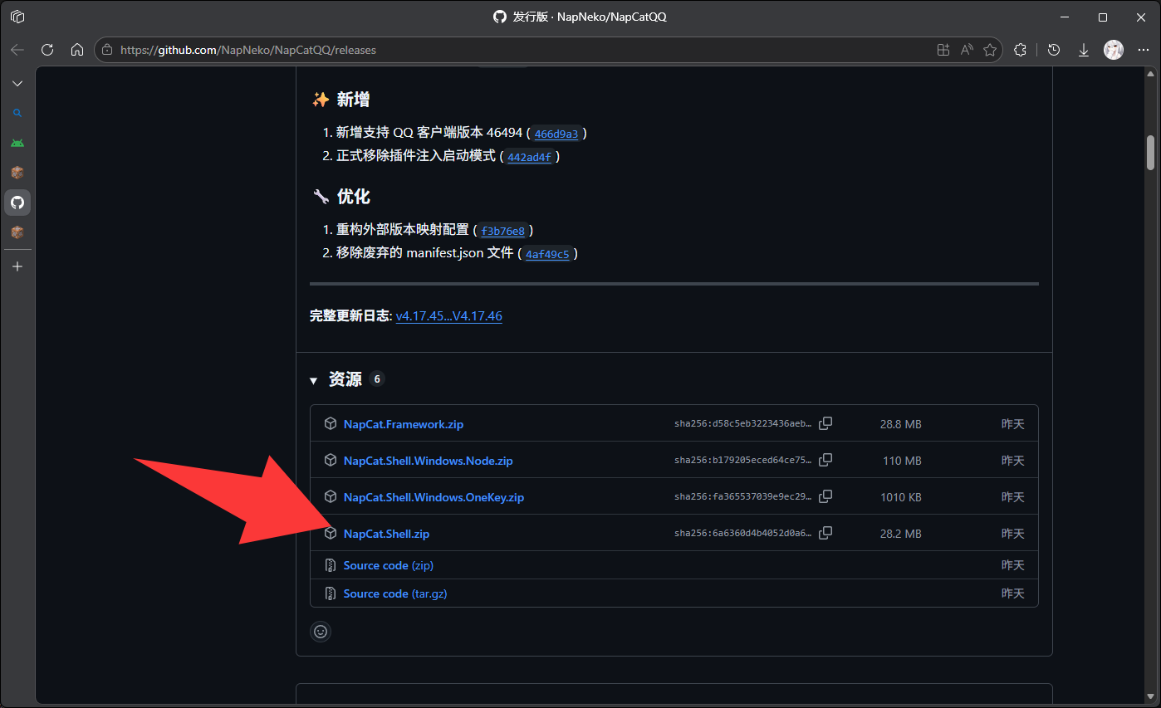
Task: Copy SHA256 hash of NapCat.Shell.Windows.Node.zip
Action: pyautogui.click(x=825, y=461)
